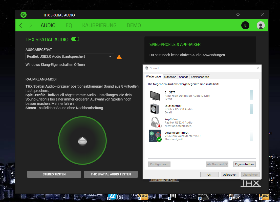Screen dimensions: 280x202
Task: Close the THX Spatial Audio window
Action: pos(262,15)
